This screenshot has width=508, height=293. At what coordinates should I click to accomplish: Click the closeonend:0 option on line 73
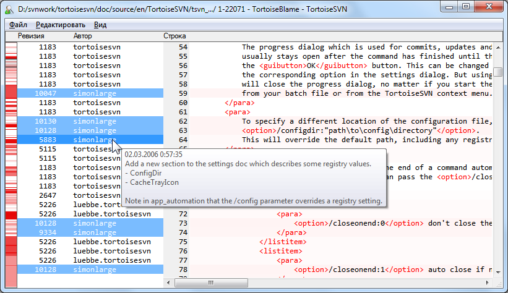coord(358,223)
